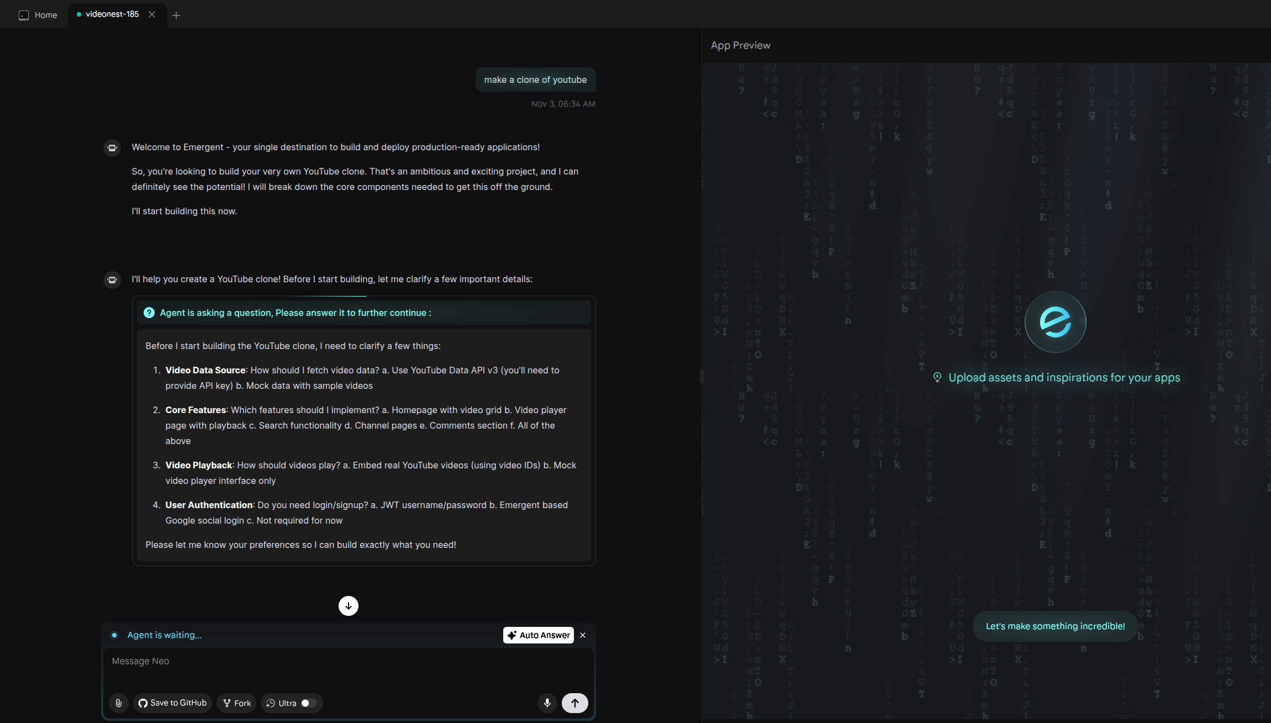This screenshot has height=723, width=1271.
Task: Toggle the Ultra mode switch
Action: click(x=308, y=703)
